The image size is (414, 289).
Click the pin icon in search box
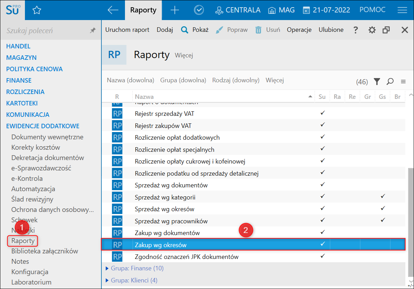pyautogui.click(x=92, y=31)
